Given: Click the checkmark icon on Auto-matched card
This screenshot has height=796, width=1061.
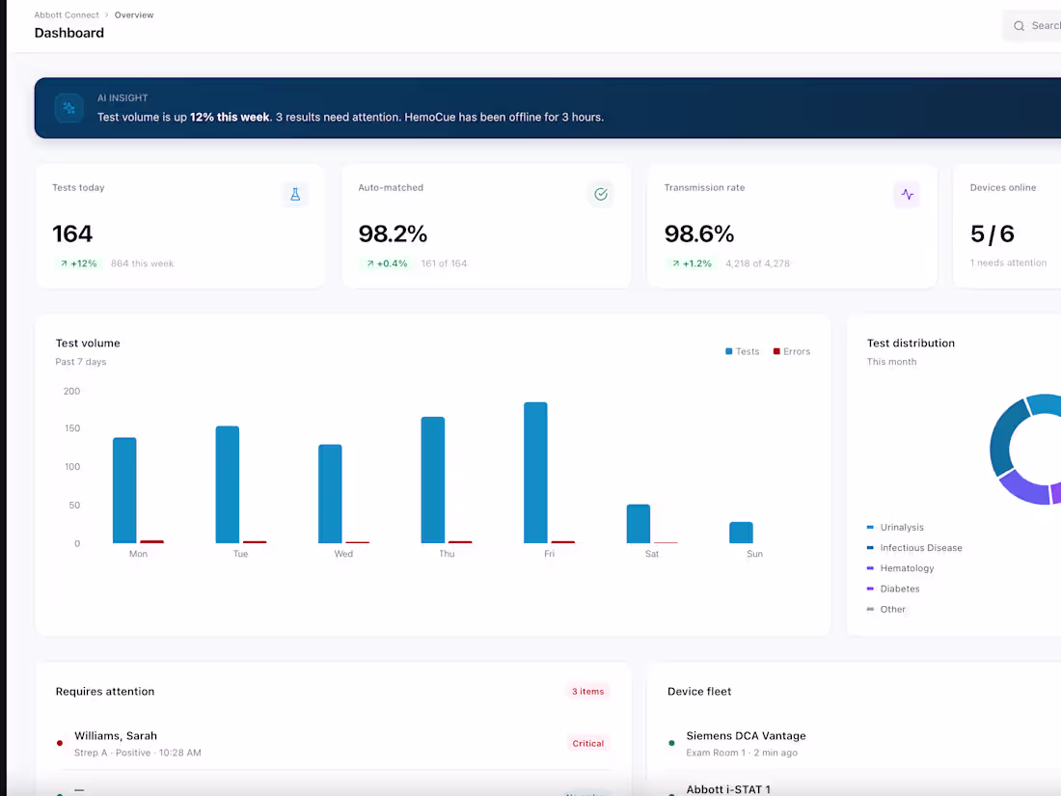Looking at the screenshot, I should point(601,194).
